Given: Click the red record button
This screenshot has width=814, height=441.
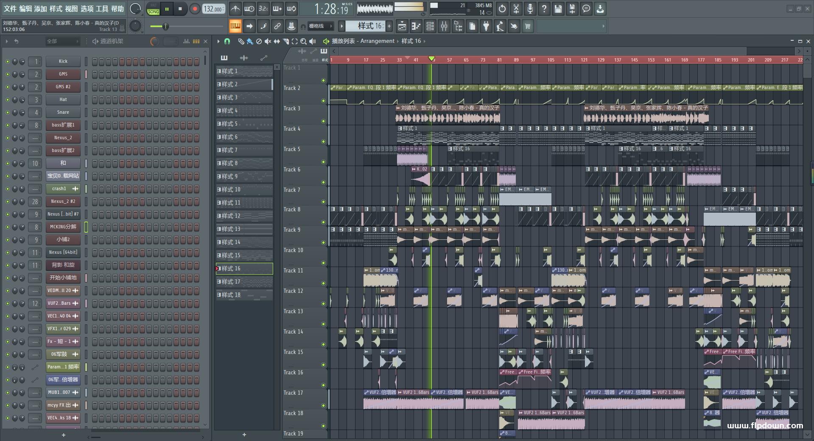Looking at the screenshot, I should coord(195,9).
